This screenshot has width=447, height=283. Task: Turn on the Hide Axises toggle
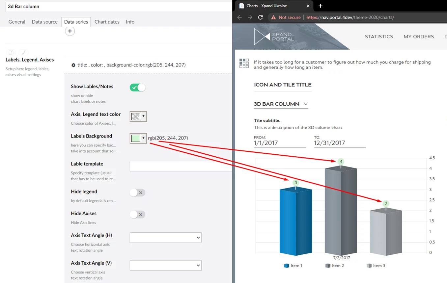(x=137, y=215)
